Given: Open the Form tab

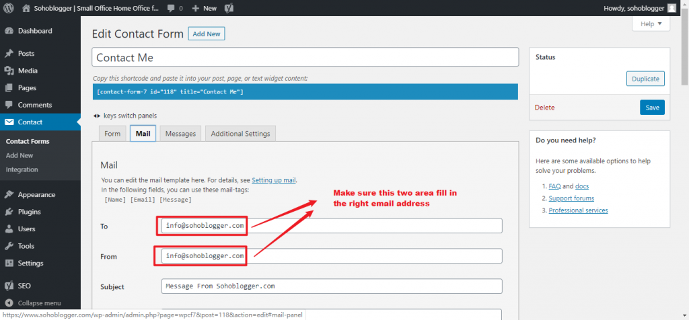Looking at the screenshot, I should 112,134.
